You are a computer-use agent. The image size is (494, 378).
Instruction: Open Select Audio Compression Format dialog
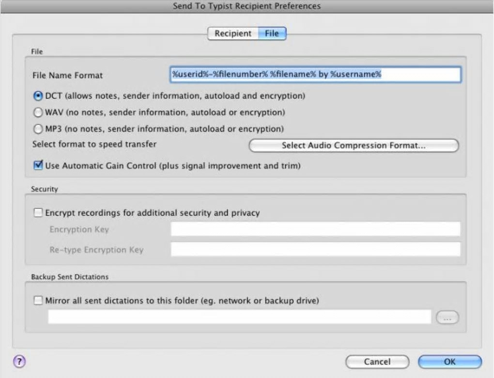click(x=354, y=145)
